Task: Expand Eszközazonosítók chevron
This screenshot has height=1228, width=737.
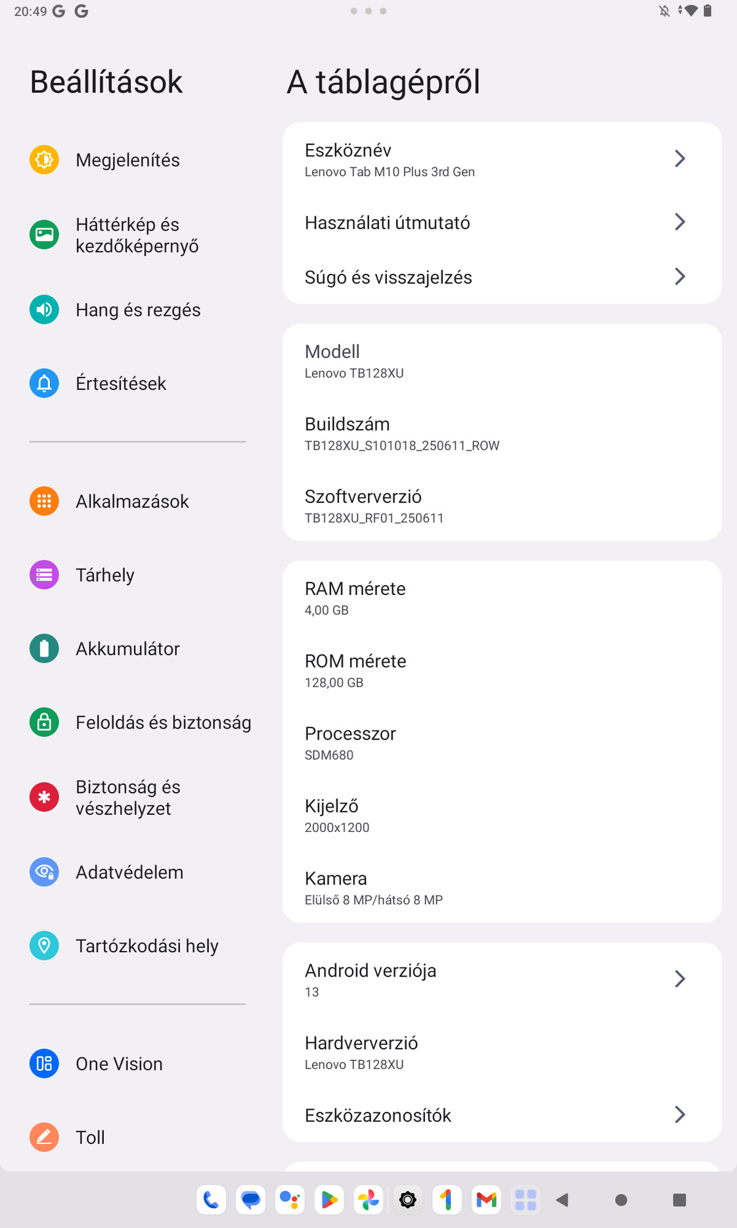Action: click(680, 1115)
